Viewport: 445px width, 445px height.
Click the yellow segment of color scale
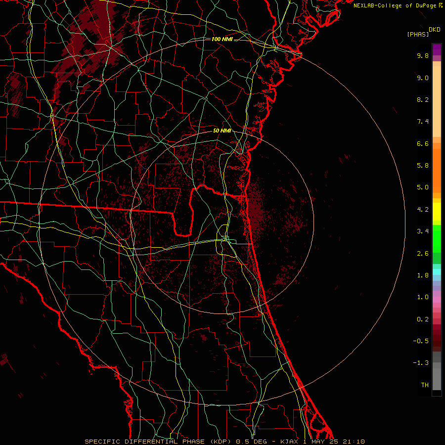point(437,212)
